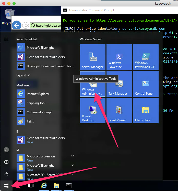Viewport: 178px width, 191px height.
Task: Launch Internet Explorer from the taskbar
Action: click(44, 186)
